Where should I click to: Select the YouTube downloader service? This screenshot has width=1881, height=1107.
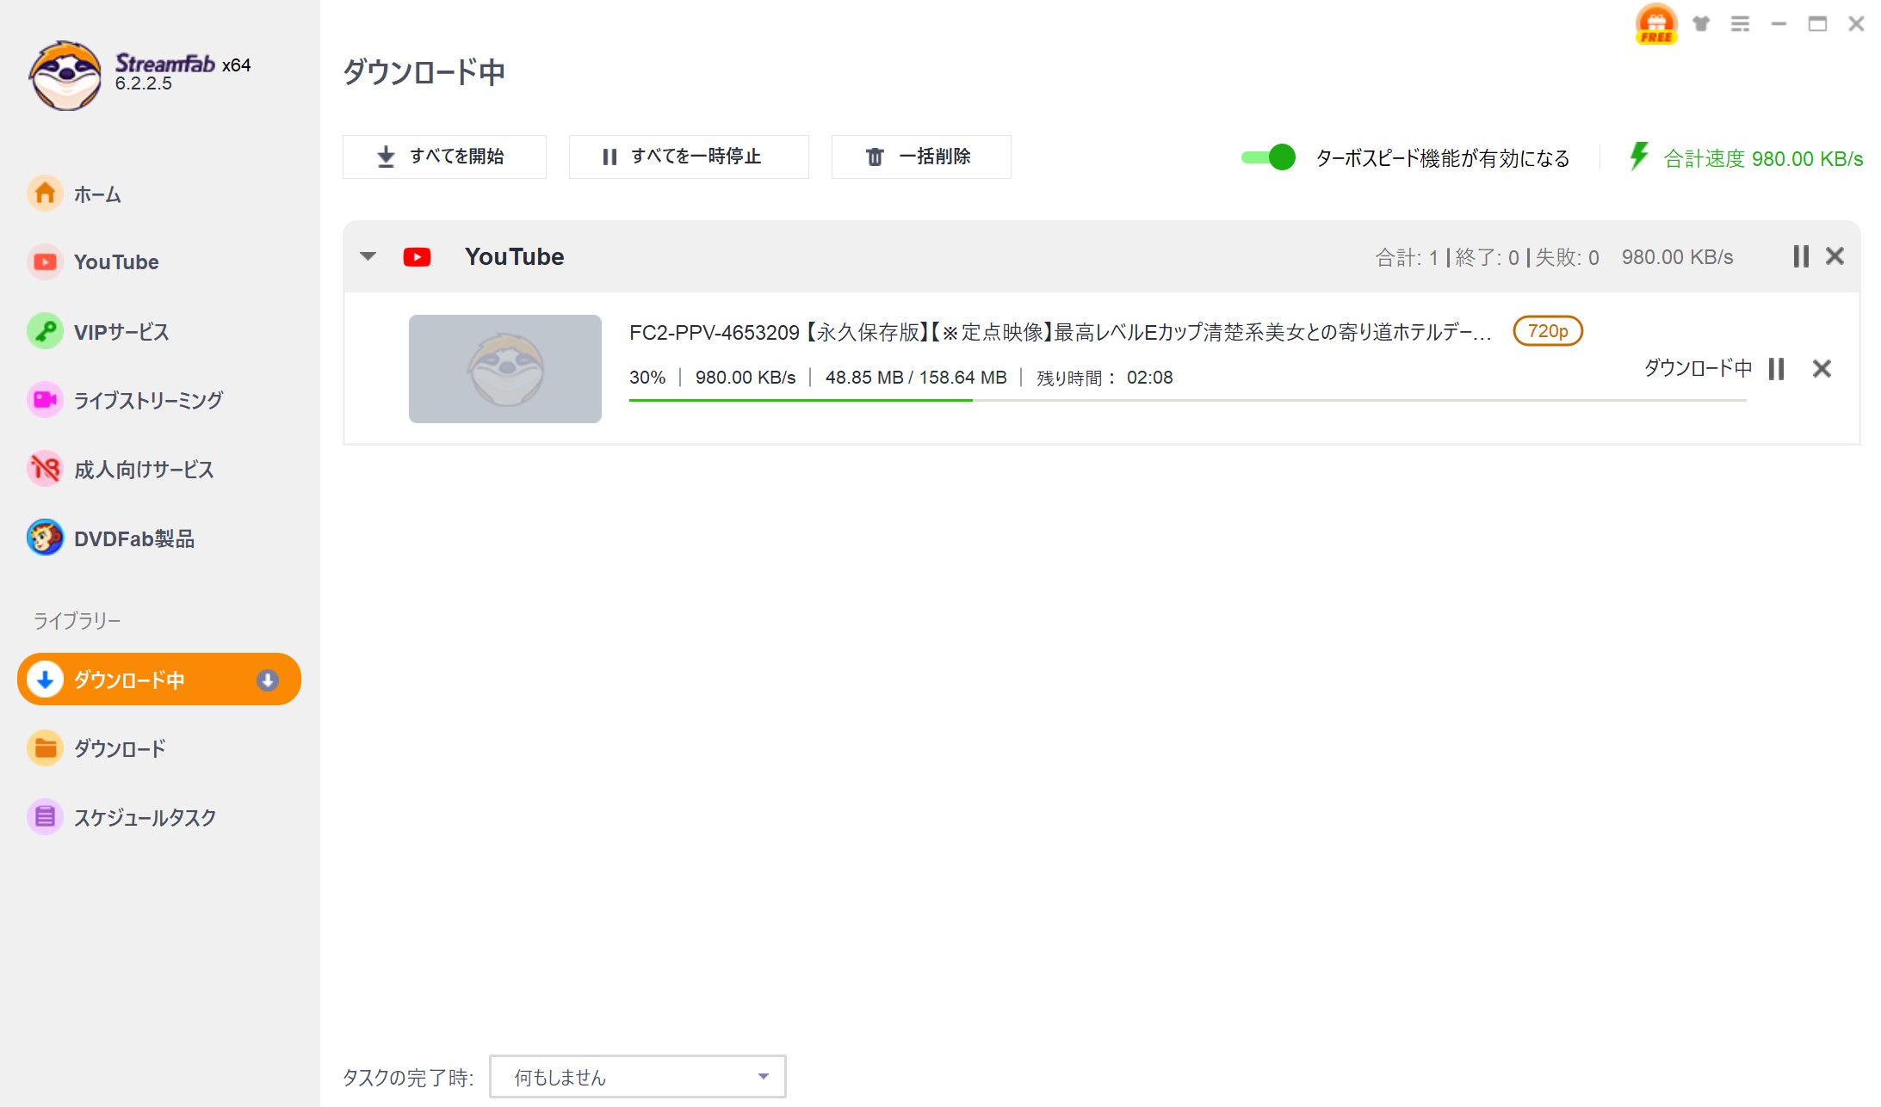coord(115,261)
